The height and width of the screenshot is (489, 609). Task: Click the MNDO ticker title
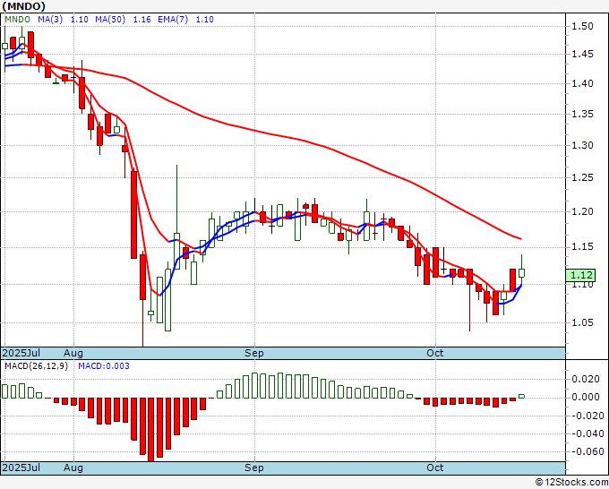23,6
